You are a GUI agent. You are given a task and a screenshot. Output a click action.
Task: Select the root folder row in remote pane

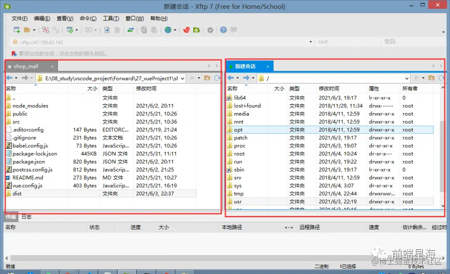(x=330, y=153)
